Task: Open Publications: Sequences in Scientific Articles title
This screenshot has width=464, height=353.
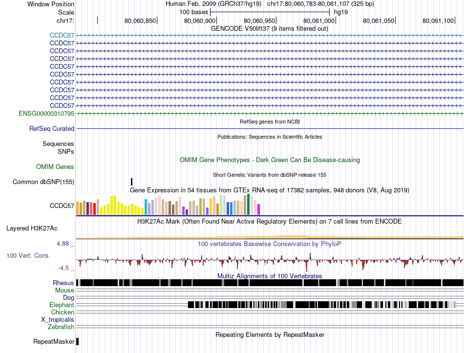Action: [x=270, y=137]
